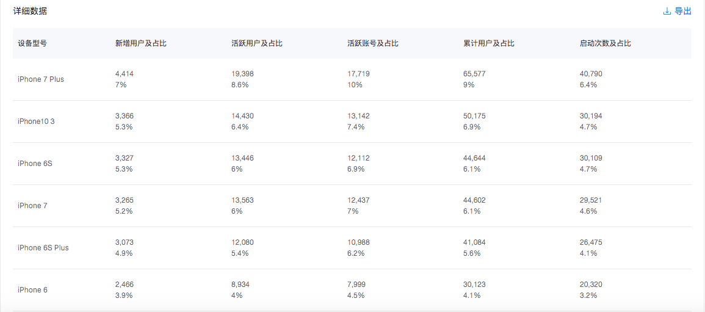Viewport: 705px width, 312px height.
Task: Click the export download icon
Action: point(667,11)
